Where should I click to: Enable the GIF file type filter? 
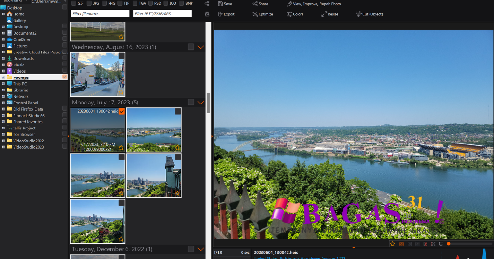[74, 3]
